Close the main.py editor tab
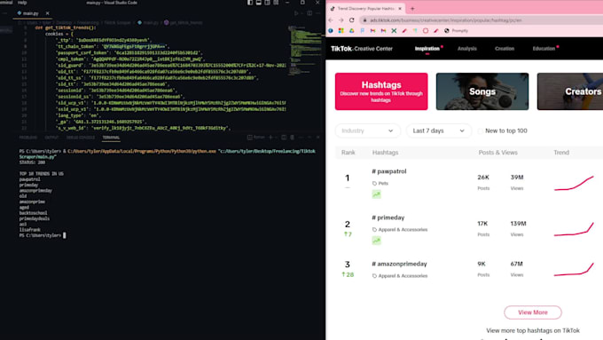Screen dimensions: 603x340 click(47, 13)
